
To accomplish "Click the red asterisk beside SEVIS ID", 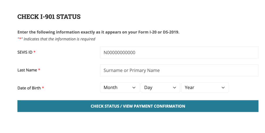I will pyautogui.click(x=34, y=52).
